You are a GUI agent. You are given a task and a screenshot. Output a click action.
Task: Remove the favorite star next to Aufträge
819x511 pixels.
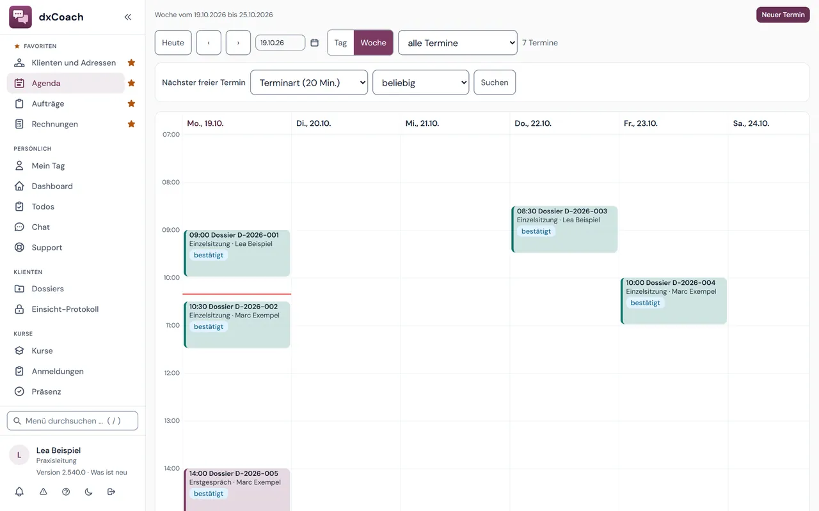(x=131, y=103)
